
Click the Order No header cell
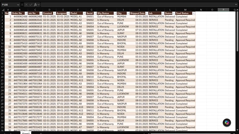20,13
